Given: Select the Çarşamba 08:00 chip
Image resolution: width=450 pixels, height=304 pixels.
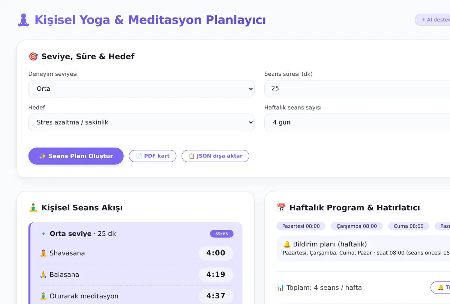Looking at the screenshot, I should tap(357, 226).
